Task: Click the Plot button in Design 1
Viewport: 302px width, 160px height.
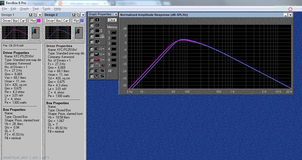Action: [x=33, y=21]
